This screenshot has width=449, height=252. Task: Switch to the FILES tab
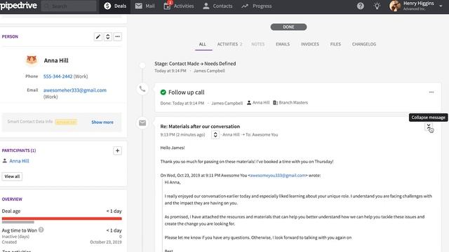pyautogui.click(x=335, y=44)
